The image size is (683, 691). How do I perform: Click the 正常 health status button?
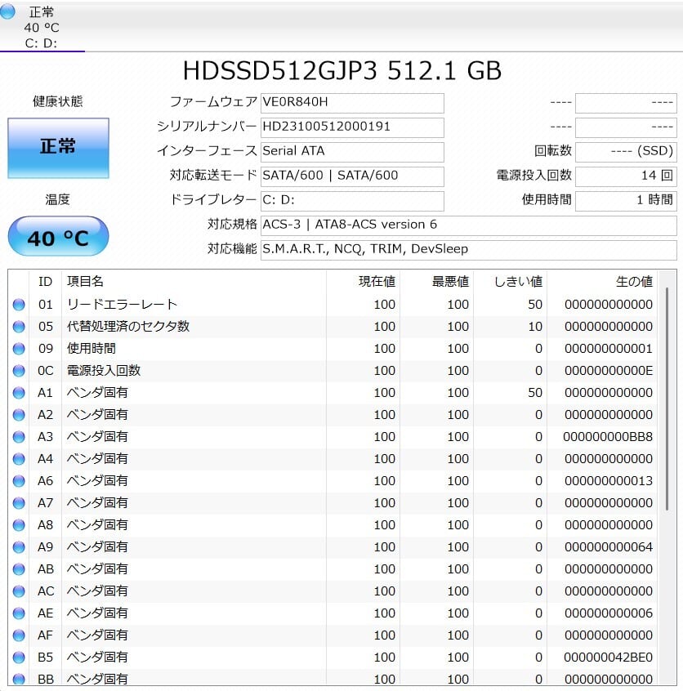point(58,148)
